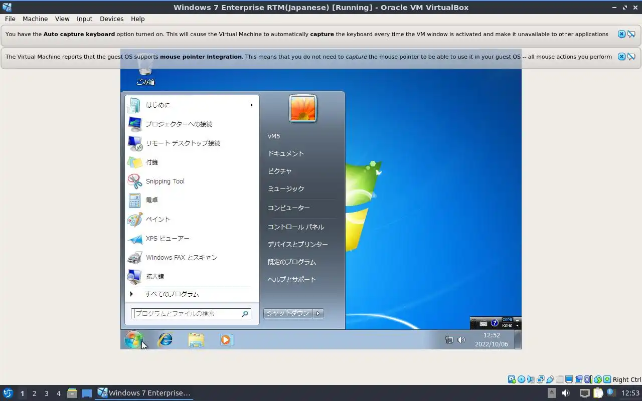Open VirtualBox View menu

pyautogui.click(x=62, y=19)
